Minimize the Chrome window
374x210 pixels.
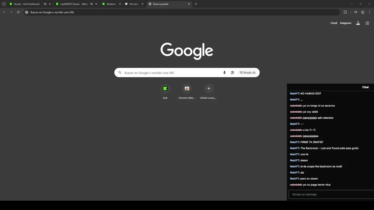pyautogui.click(x=352, y=4)
